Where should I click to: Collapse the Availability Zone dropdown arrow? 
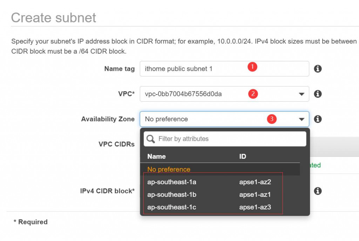point(301,119)
